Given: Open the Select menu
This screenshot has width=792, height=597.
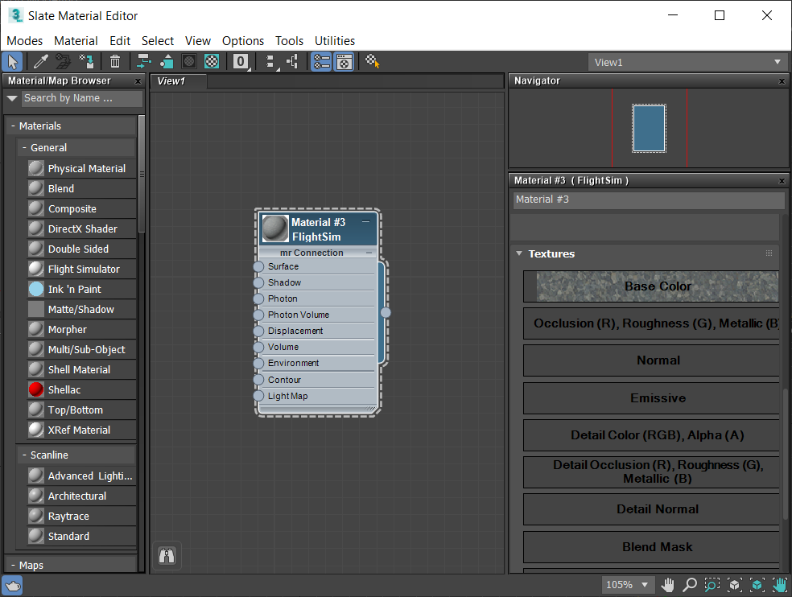Looking at the screenshot, I should click(x=158, y=41).
